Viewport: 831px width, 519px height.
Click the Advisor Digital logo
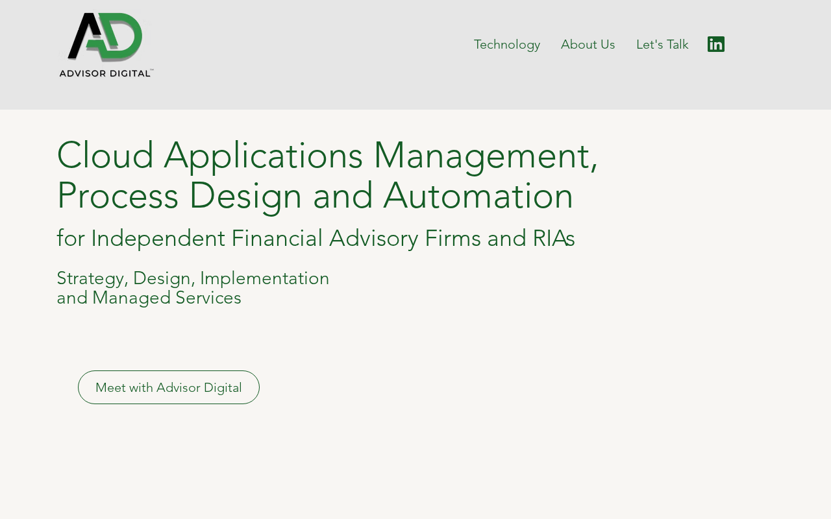[x=106, y=45]
